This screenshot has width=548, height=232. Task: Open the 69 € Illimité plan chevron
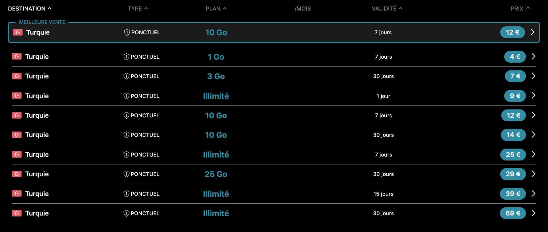[x=533, y=213]
